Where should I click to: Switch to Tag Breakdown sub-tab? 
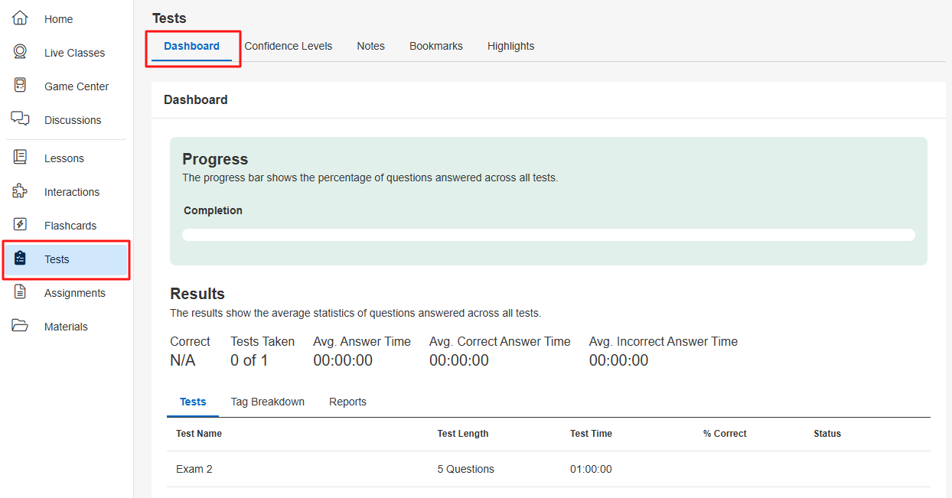(267, 402)
